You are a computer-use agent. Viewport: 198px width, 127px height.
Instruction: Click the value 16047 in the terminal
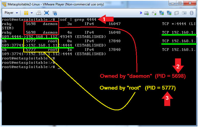point(115,24)
